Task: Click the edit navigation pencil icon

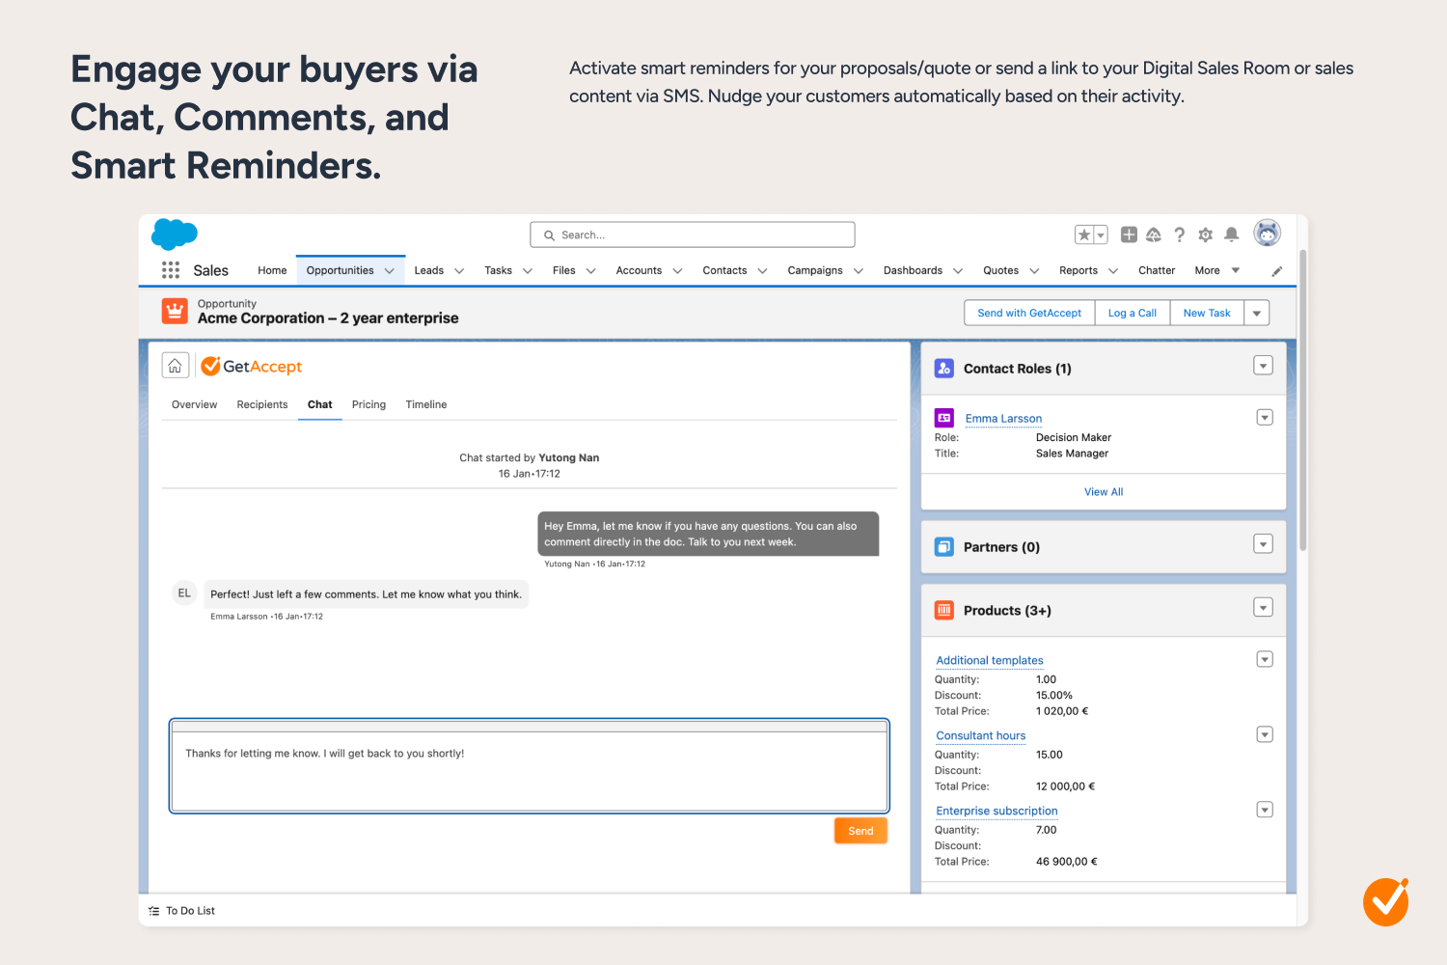Action: 1277,271
